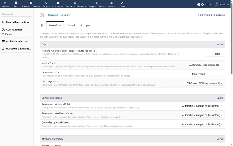Open the Moteur Excel dropdown
This screenshot has width=233, height=146.
(x=206, y=65)
